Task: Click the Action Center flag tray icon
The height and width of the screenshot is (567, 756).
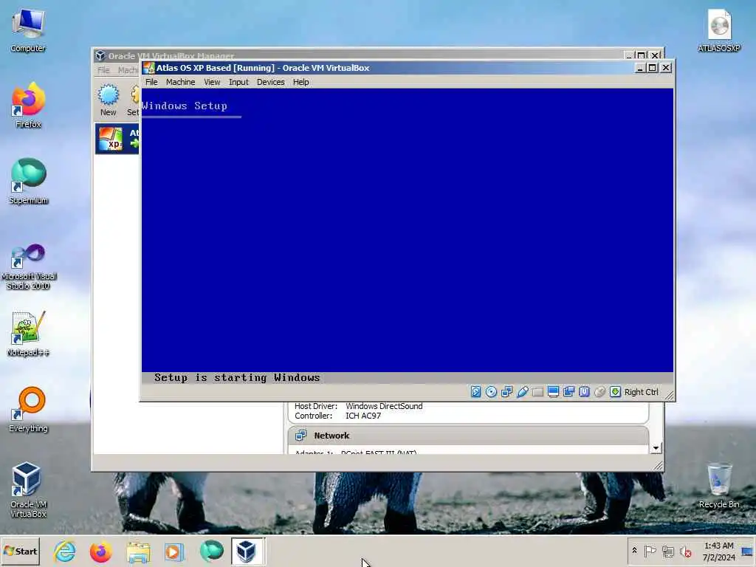Action: (650, 551)
